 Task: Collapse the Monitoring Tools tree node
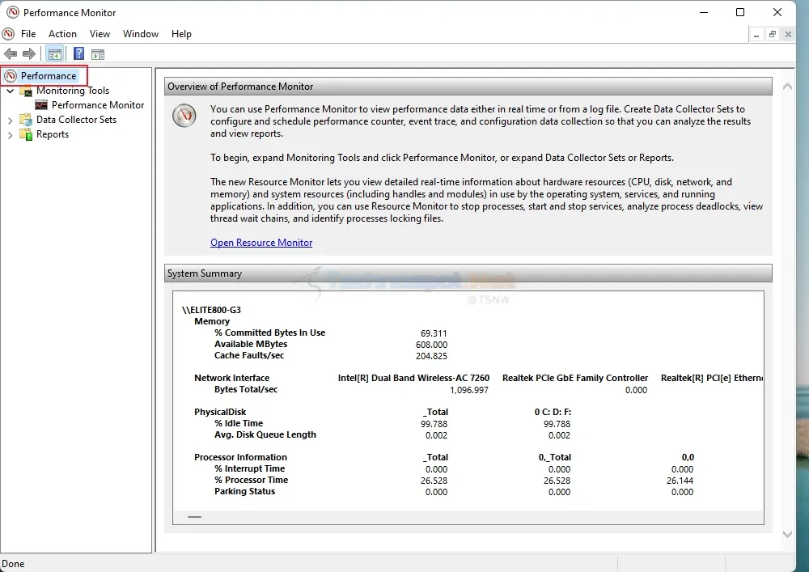10,91
